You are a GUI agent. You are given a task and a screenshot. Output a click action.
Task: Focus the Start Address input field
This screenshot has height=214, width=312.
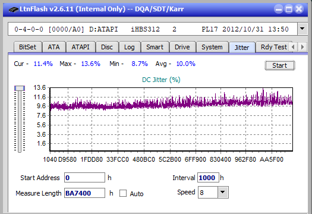point(84,178)
